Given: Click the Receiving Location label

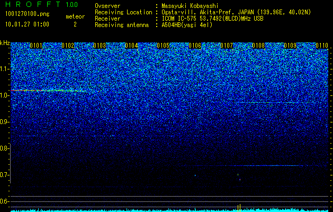Looking at the screenshot, I should pos(123,12).
